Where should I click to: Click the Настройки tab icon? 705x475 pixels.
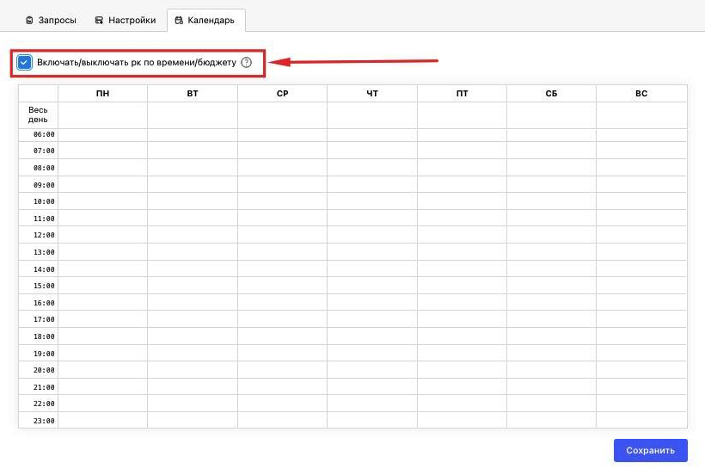99,21
